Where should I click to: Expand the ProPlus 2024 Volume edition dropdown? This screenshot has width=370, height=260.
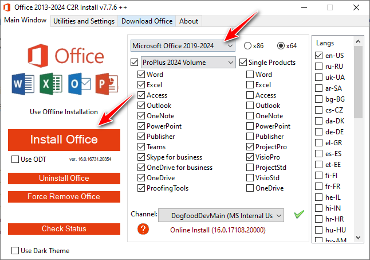point(188,62)
